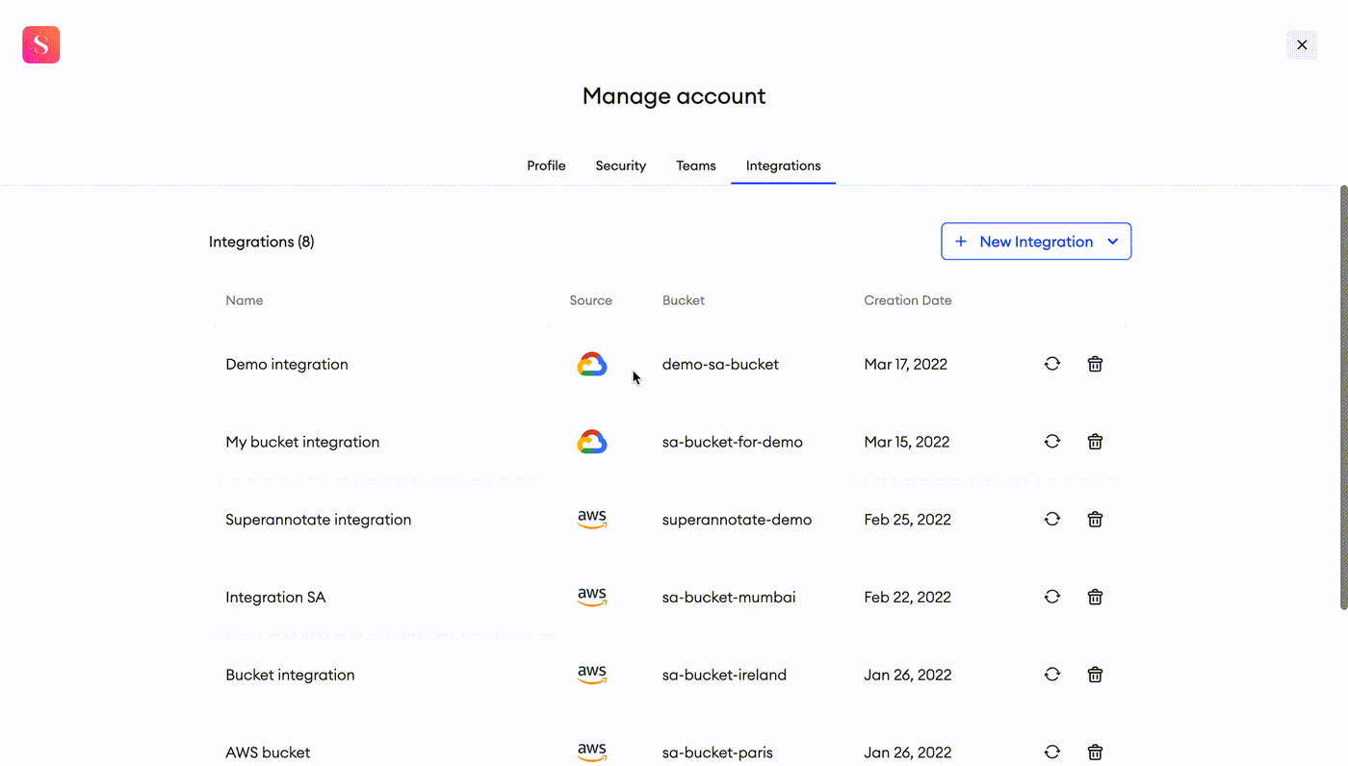Screen dimensions: 1348x766
Task: Select the Superannotate integration name
Action: pyautogui.click(x=319, y=520)
